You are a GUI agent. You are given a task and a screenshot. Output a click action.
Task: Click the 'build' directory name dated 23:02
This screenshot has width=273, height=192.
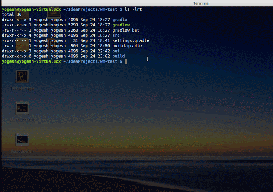click(x=119, y=56)
